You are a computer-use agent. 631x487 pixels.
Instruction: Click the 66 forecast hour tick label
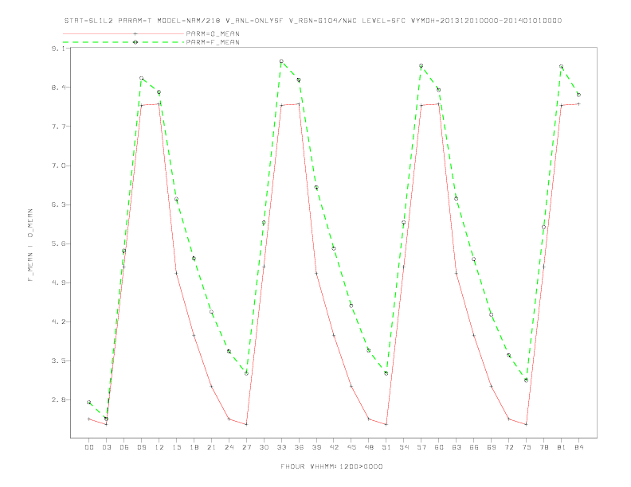coord(474,447)
